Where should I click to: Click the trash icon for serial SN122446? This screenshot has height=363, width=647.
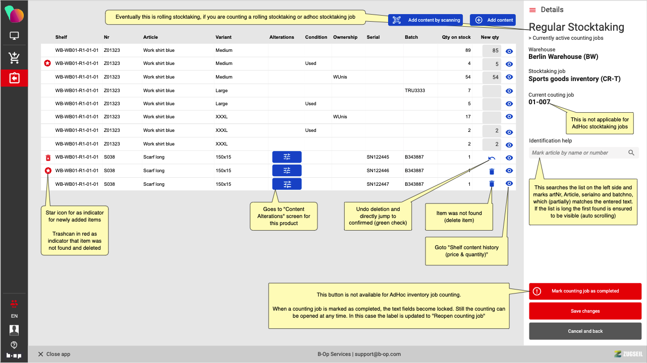[x=492, y=171]
